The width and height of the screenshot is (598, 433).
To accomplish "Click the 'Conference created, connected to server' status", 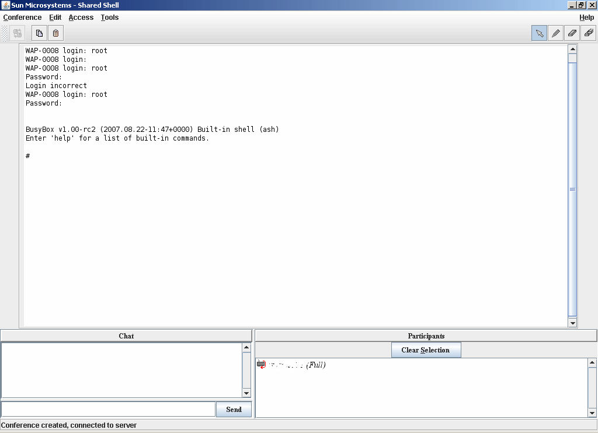I will coord(69,425).
